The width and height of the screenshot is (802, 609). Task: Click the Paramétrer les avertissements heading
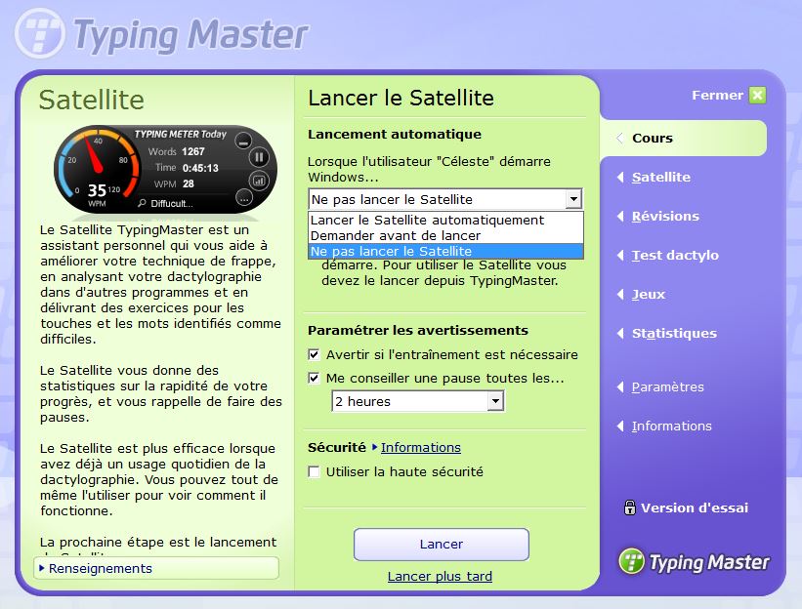[418, 331]
